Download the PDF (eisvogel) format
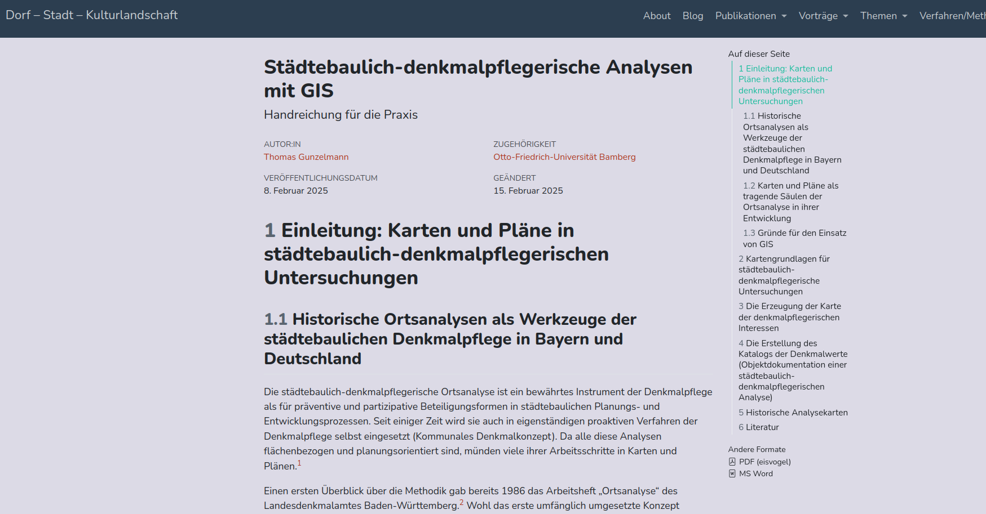 pos(764,462)
